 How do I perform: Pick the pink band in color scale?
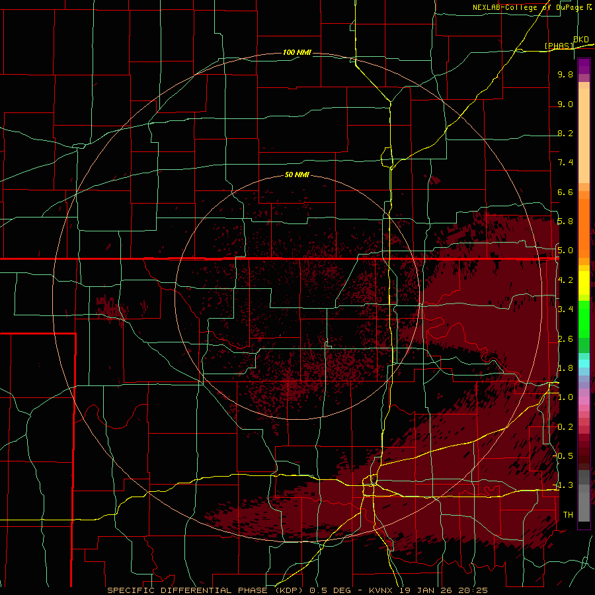pyautogui.click(x=584, y=401)
